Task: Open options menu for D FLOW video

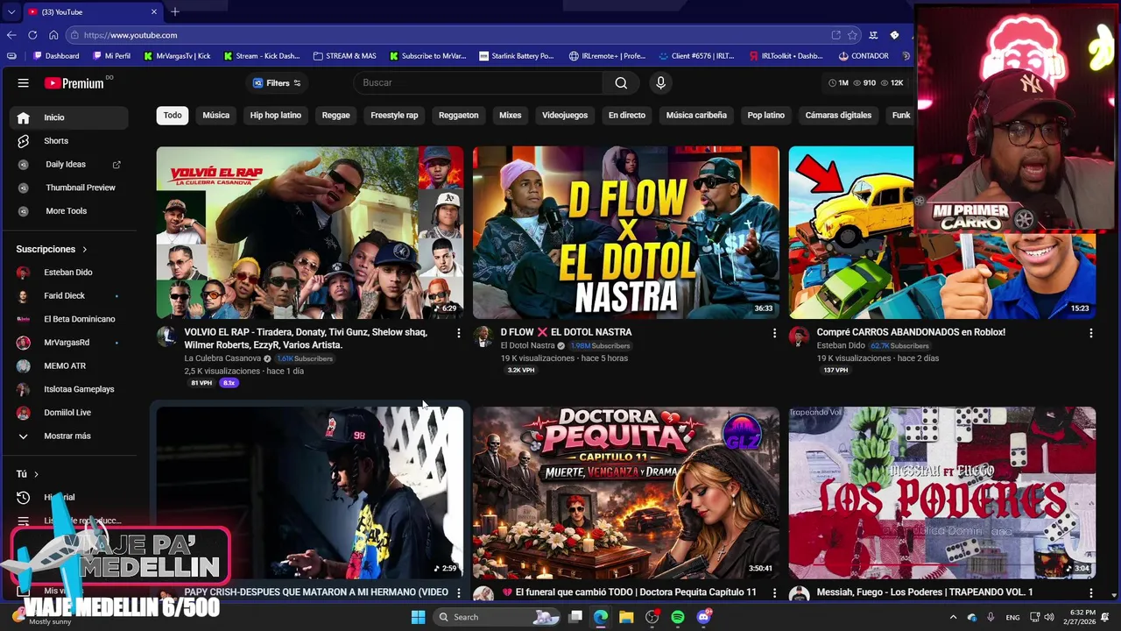Action: click(x=774, y=333)
